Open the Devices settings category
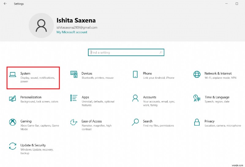 pos(92,75)
